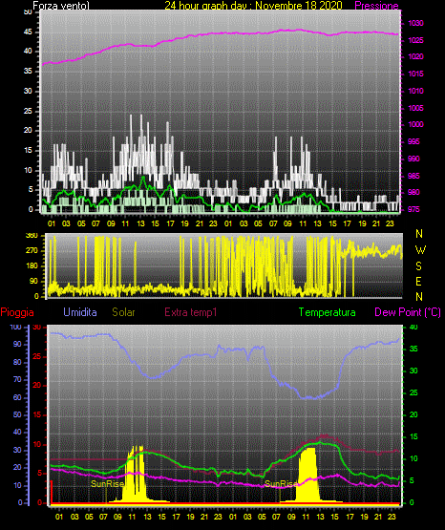
Task: Click the 45 wind speed axis value
Action: [28, 32]
